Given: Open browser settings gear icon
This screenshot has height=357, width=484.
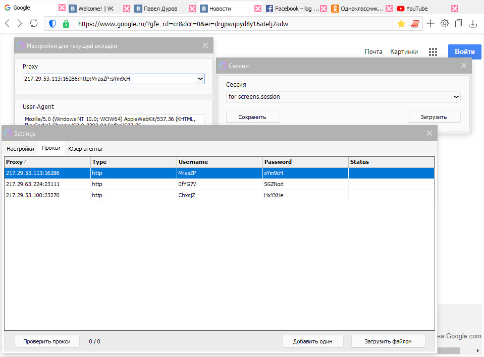Looking at the screenshot, I should pos(445,23).
